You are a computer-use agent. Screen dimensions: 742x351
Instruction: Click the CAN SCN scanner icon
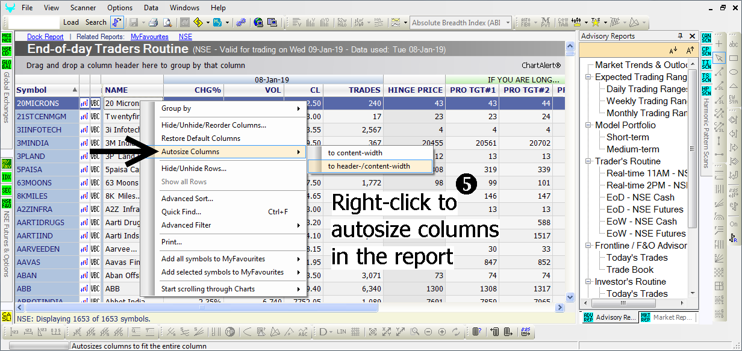pos(706,37)
